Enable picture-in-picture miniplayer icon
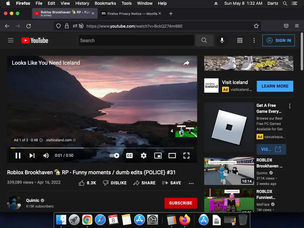Viewport: 304px width, 228px height. click(158, 156)
